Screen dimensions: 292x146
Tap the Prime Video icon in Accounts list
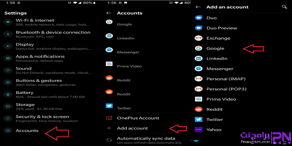(x=109, y=64)
